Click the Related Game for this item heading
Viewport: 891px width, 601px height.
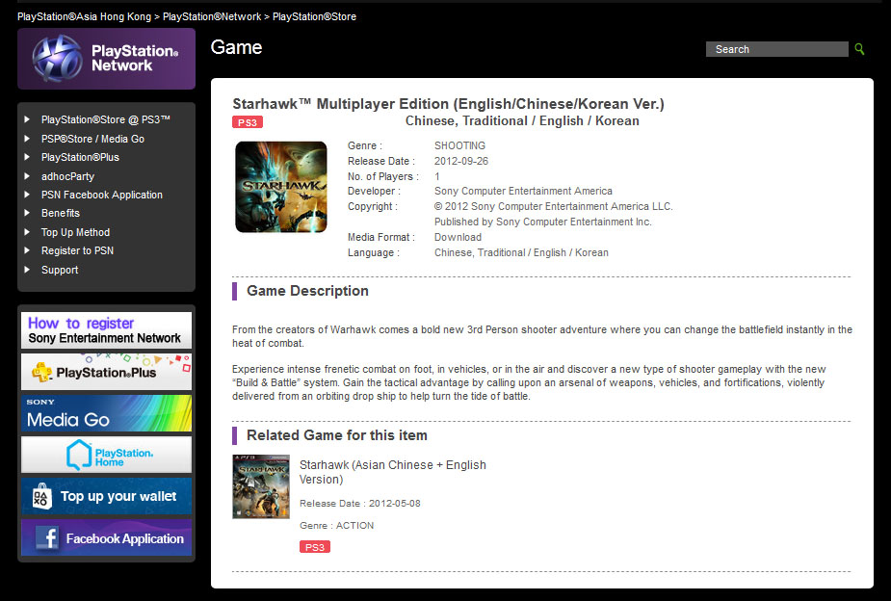(337, 435)
